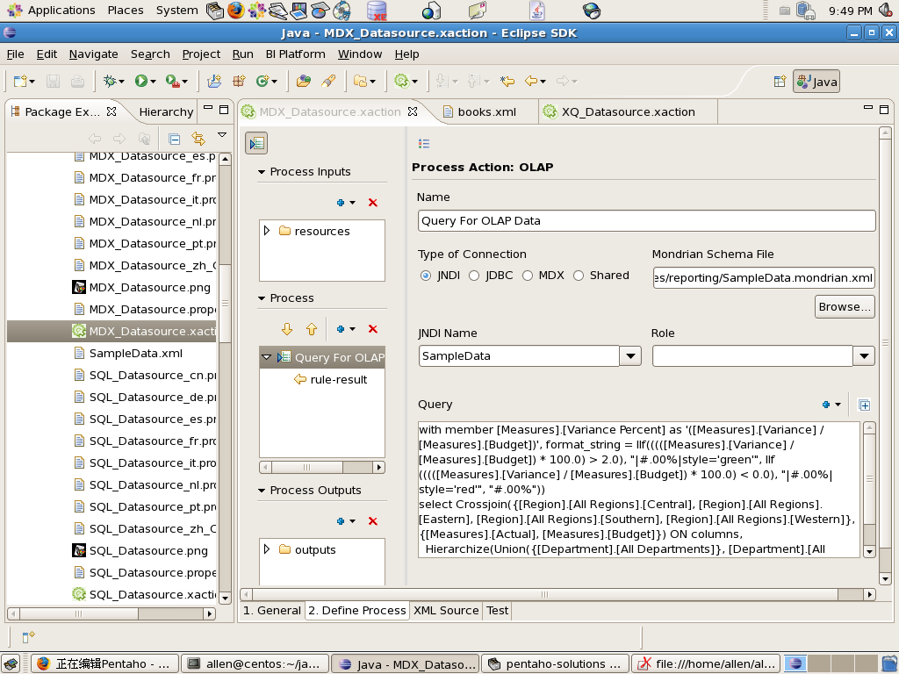
Task: Choose the Shared connection radio button
Action: coord(579,276)
